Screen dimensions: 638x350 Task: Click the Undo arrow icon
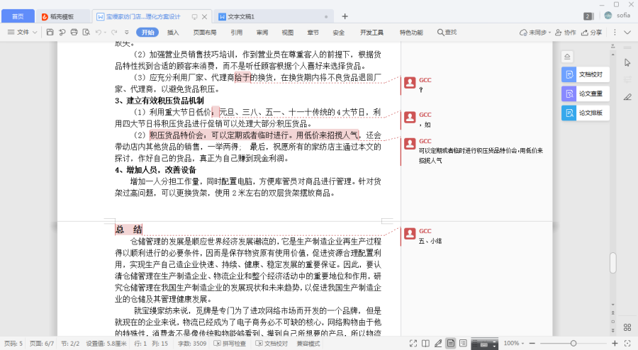98,32
